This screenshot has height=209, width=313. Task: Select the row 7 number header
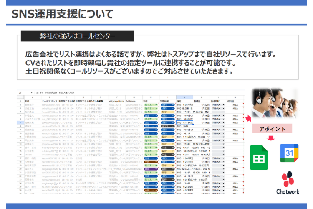[x=20, y=123]
